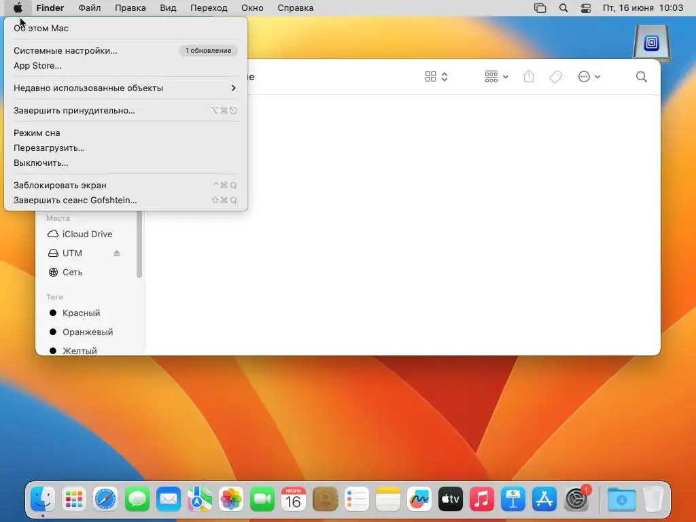Open Photos from the Dock

coord(231,500)
